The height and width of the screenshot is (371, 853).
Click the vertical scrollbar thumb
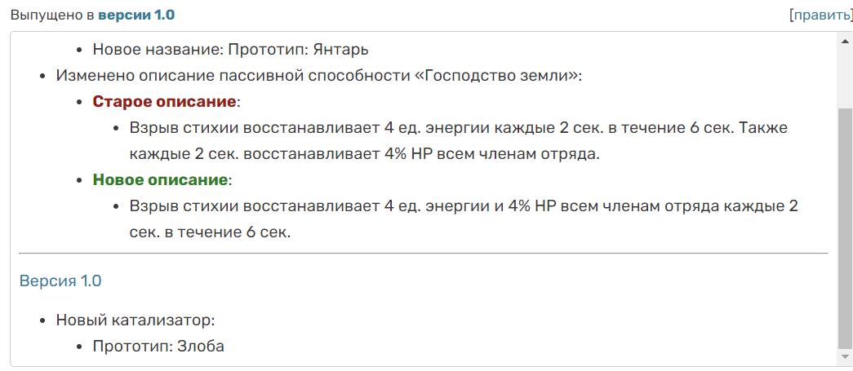coord(845,228)
